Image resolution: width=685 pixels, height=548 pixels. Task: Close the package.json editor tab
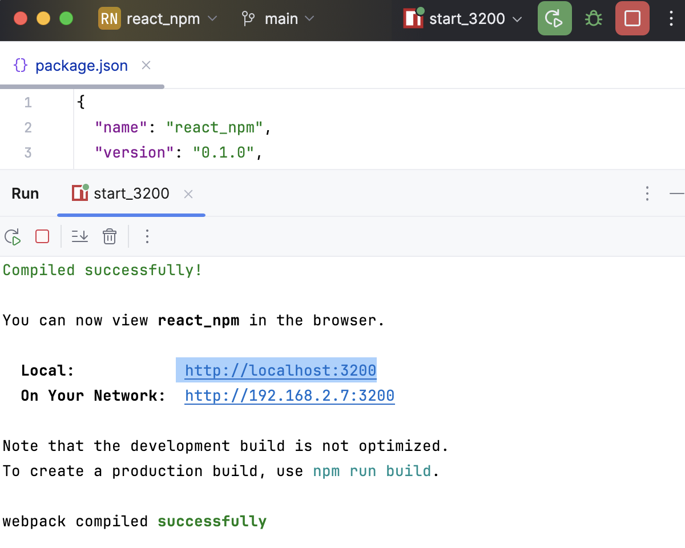point(146,65)
